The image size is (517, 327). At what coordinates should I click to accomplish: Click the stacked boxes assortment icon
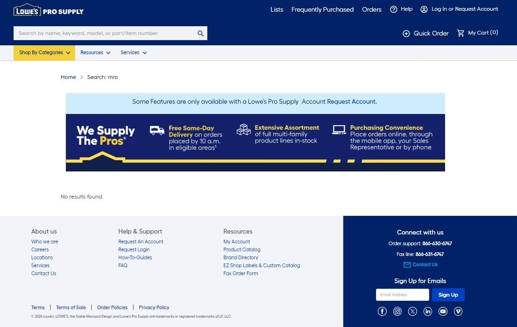(244, 129)
